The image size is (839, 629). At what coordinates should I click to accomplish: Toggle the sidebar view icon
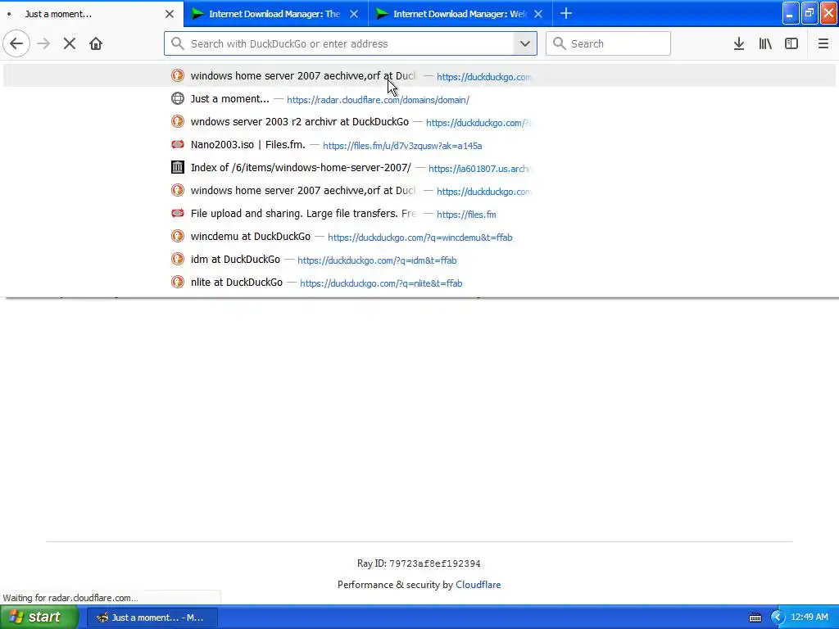(791, 43)
